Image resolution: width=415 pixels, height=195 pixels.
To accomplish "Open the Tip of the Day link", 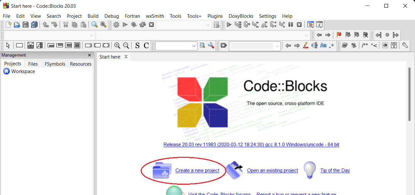I will tap(335, 170).
